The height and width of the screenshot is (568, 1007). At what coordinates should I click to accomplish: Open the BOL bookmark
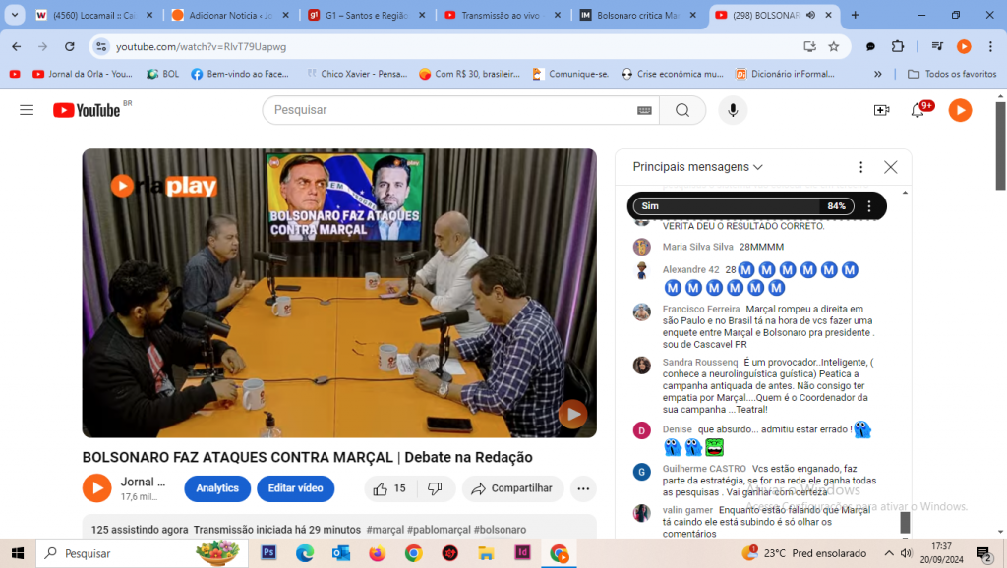point(163,74)
